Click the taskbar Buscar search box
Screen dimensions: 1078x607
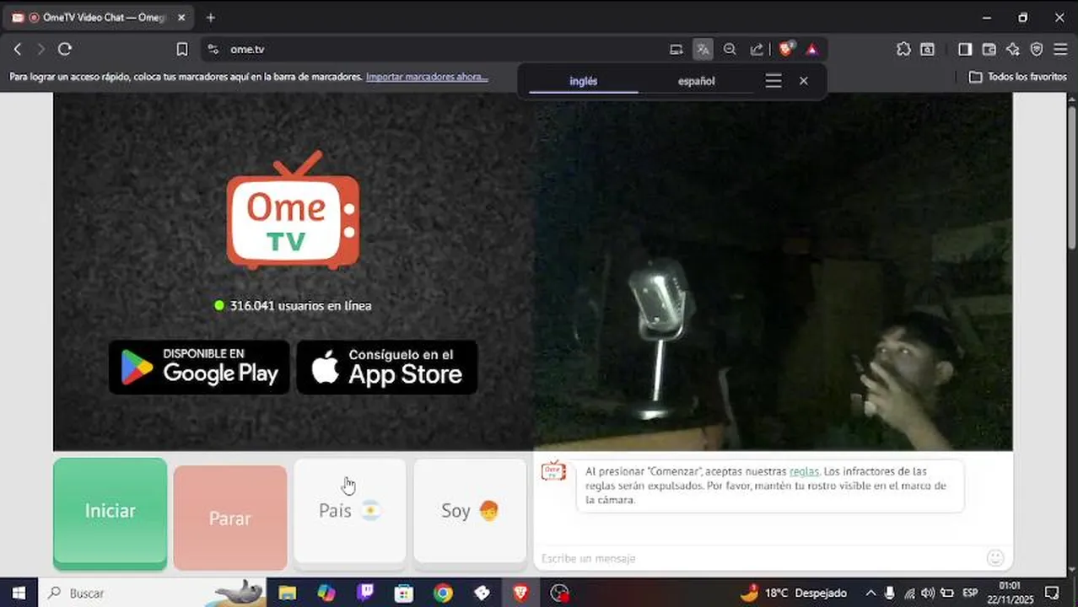(152, 593)
